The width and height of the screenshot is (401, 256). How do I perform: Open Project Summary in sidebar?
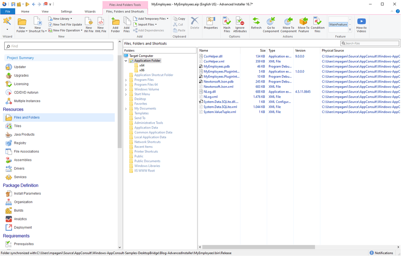coord(20,58)
